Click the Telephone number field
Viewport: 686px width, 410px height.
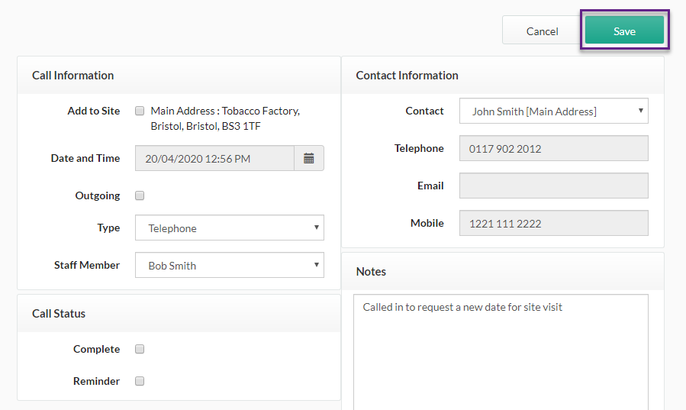point(554,148)
